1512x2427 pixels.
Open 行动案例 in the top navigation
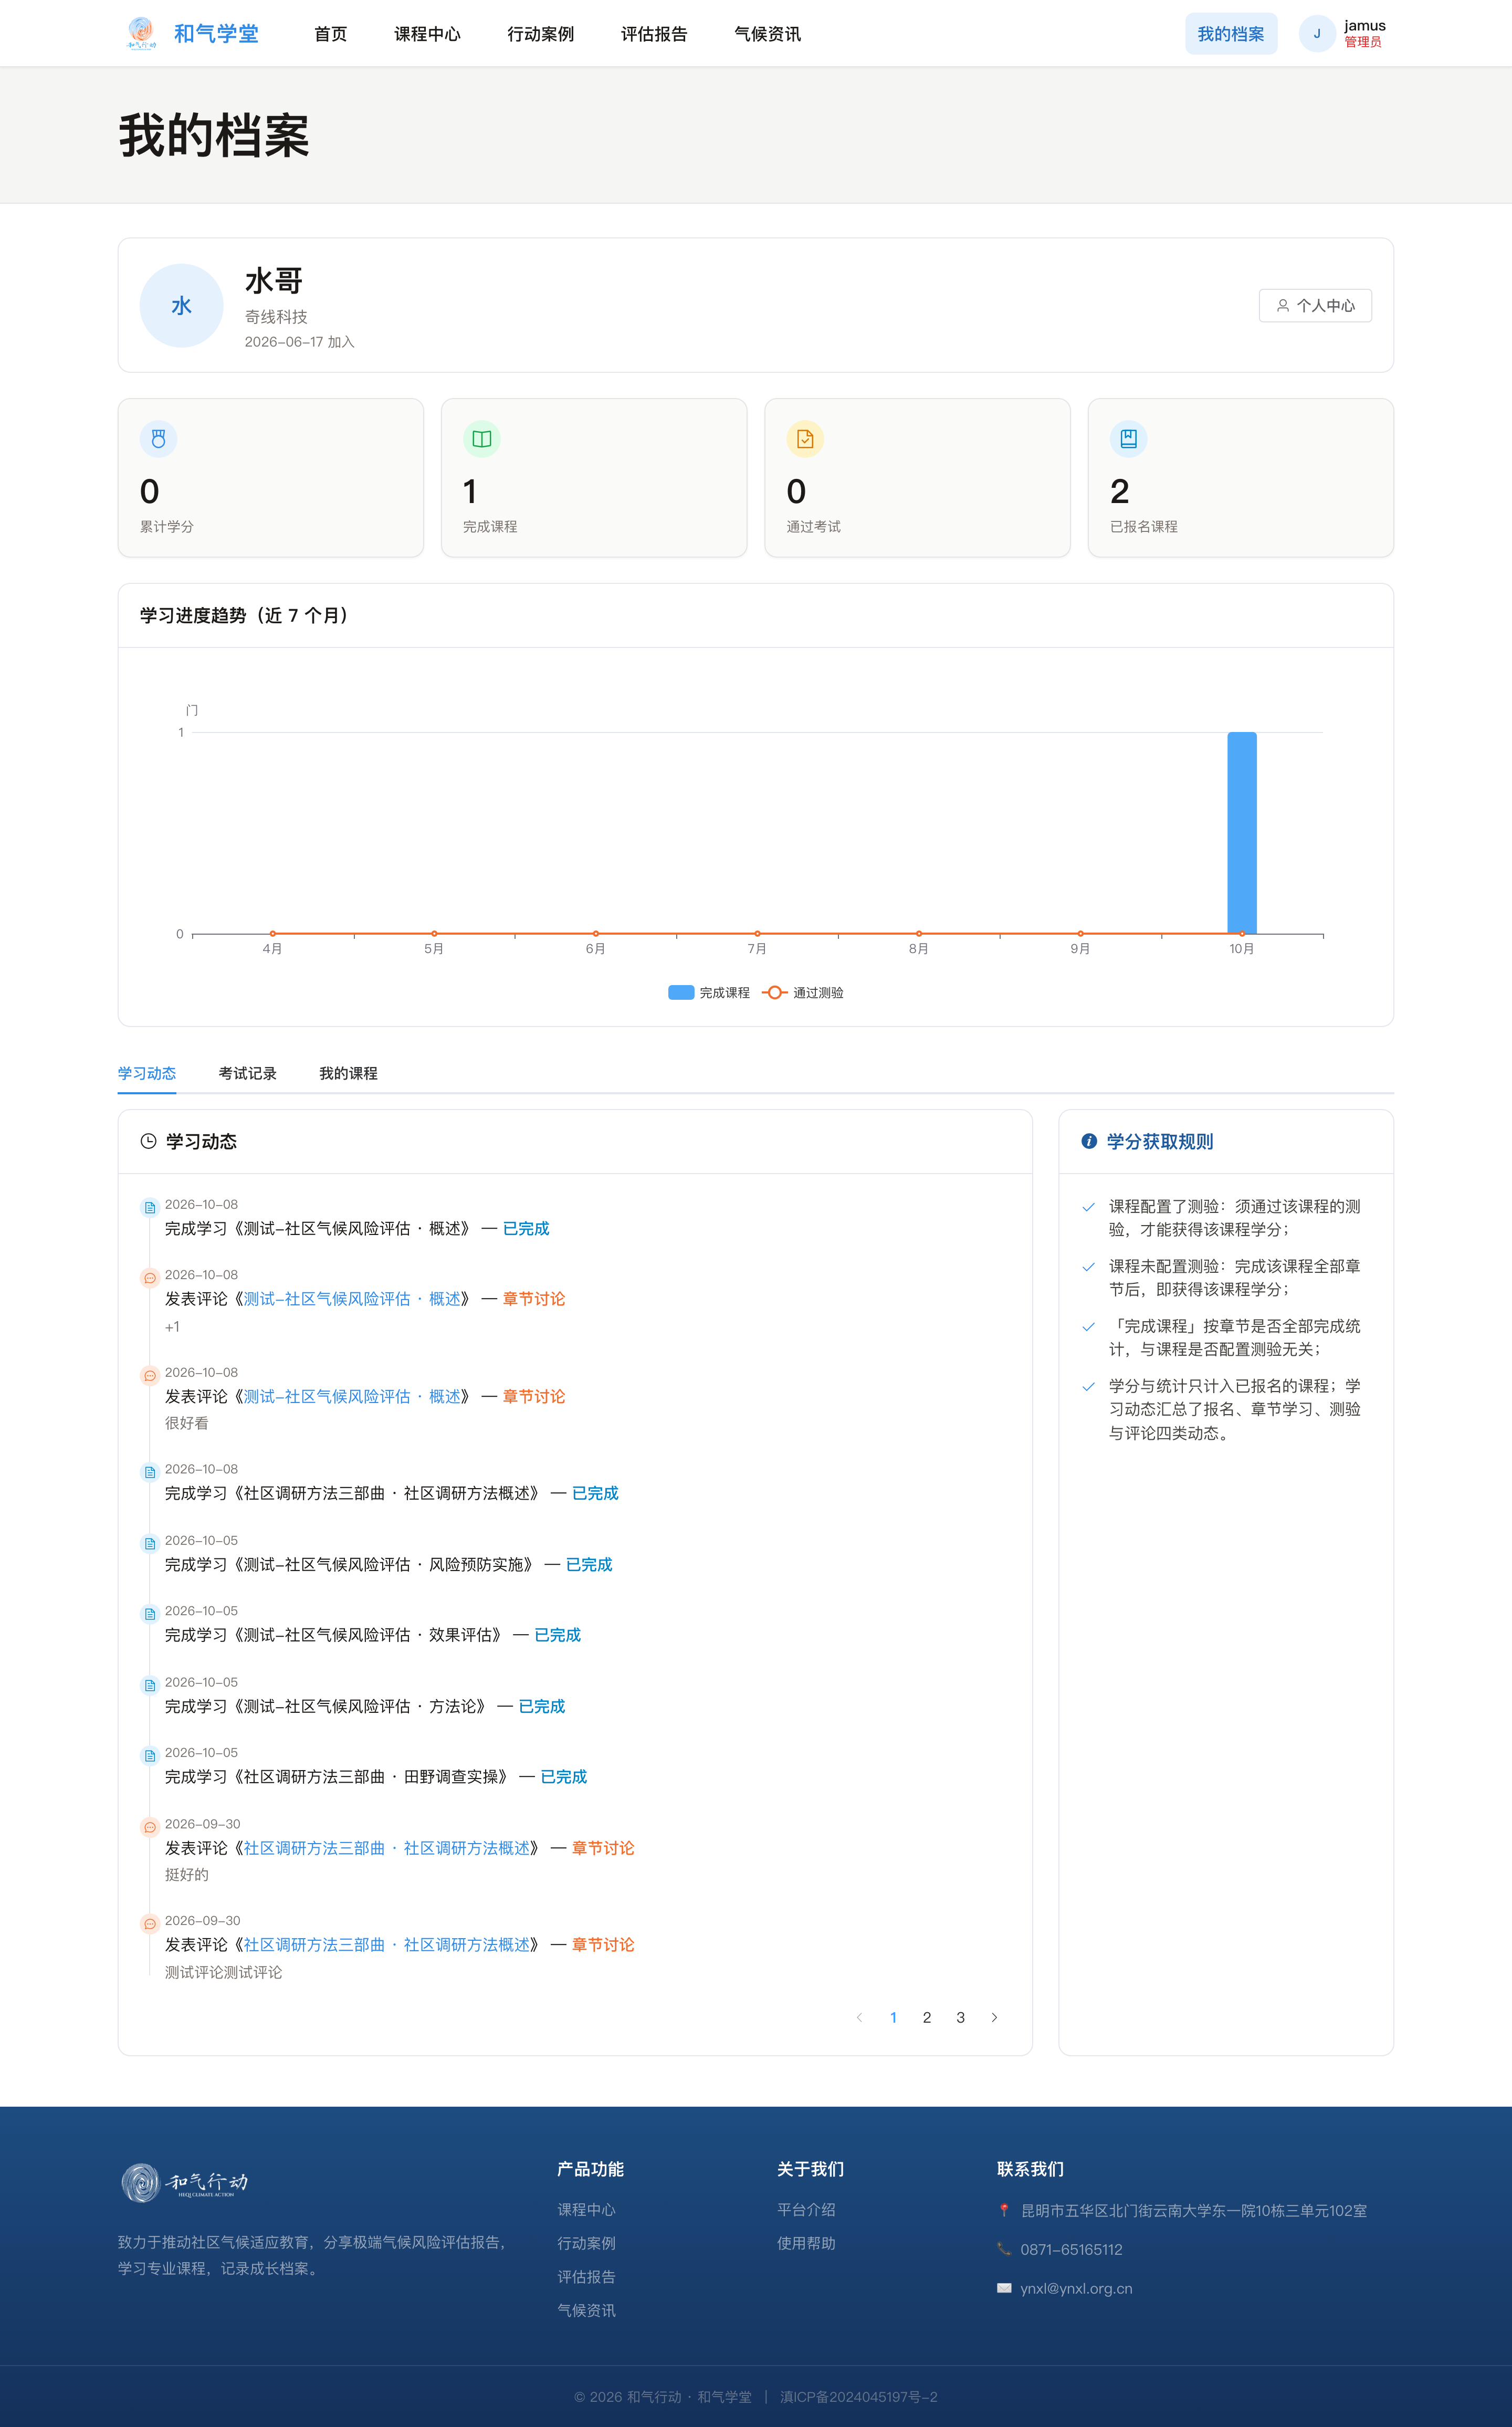[x=540, y=34]
